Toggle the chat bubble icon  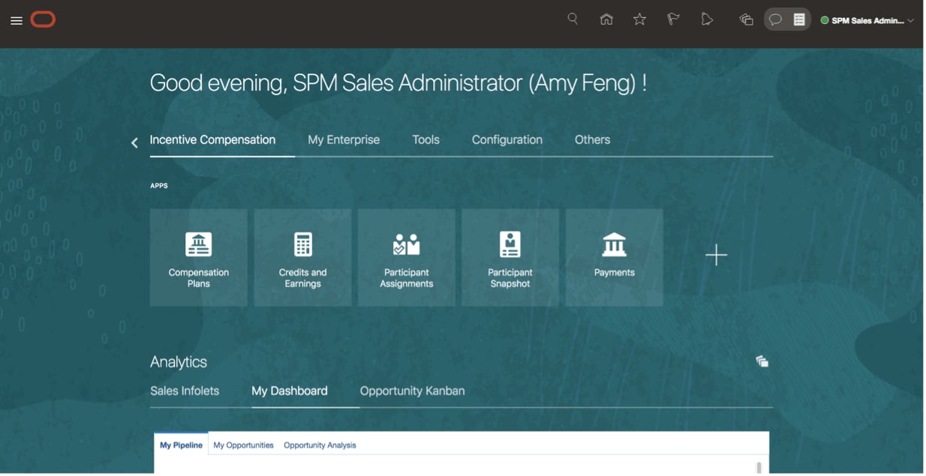point(776,19)
